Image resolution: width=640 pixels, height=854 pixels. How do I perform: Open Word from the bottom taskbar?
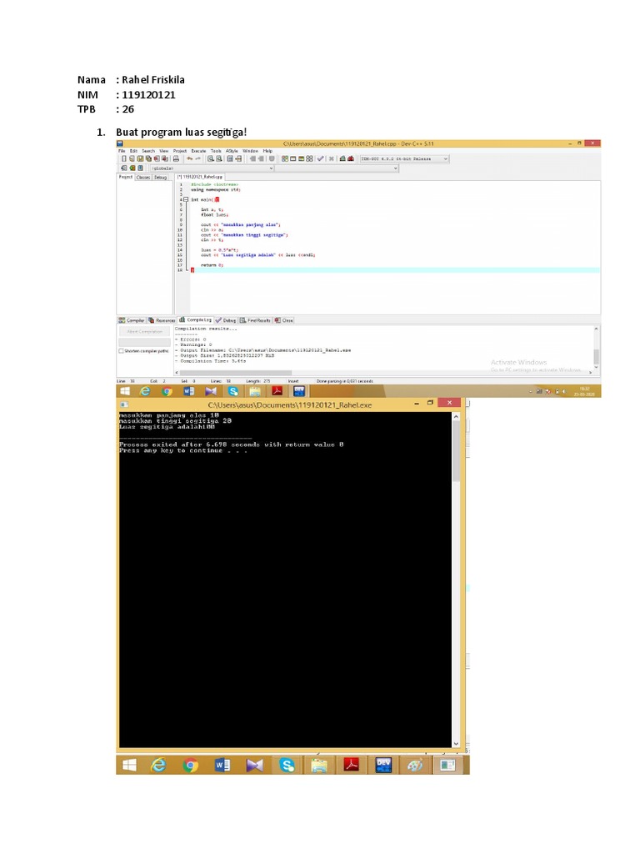click(x=222, y=765)
